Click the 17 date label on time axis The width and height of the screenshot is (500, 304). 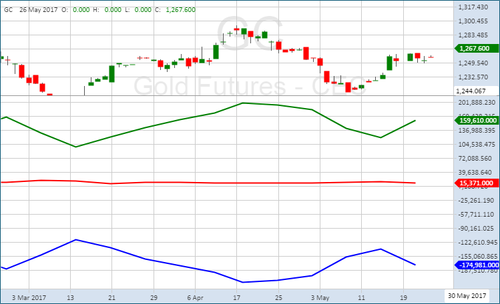tap(236, 297)
